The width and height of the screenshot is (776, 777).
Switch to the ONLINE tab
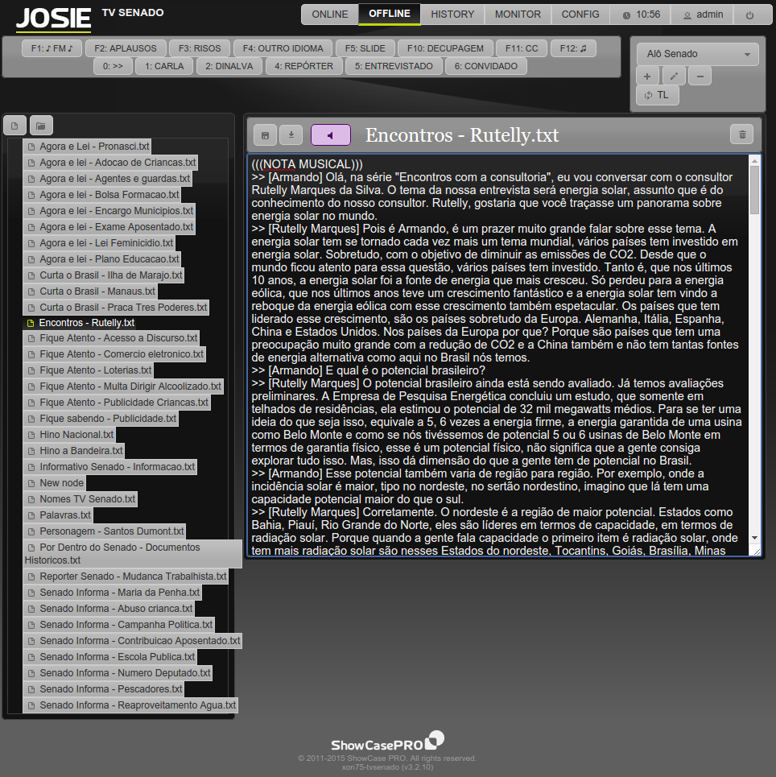330,14
